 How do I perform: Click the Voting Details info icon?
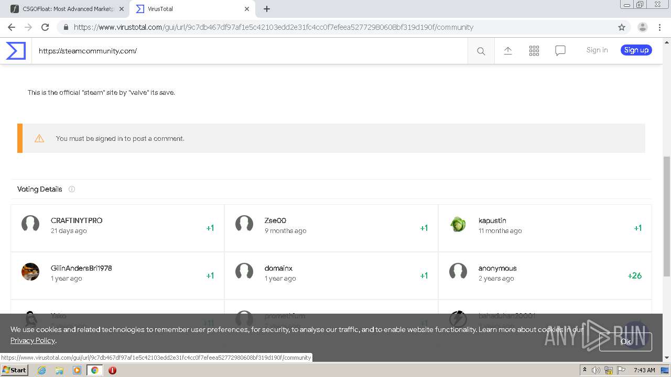point(72,189)
